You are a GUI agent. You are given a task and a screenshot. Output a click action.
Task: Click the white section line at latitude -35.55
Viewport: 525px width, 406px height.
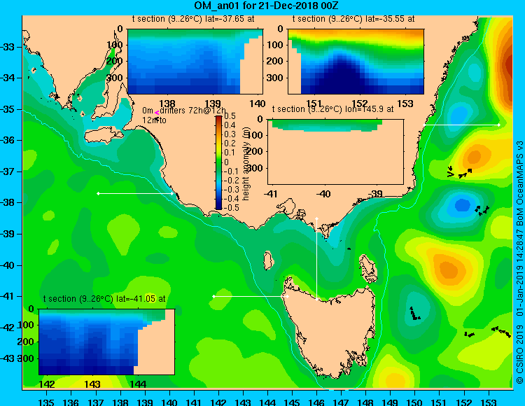pos(461,125)
